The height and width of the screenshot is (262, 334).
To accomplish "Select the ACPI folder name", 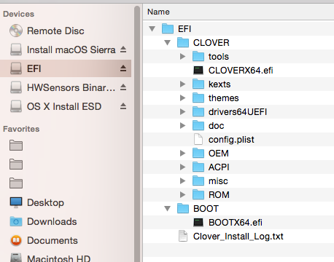I will tap(219, 167).
